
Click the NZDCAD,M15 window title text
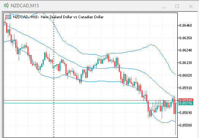point(25,6)
